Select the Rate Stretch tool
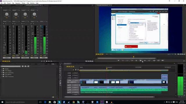This screenshot has height=104, width=186. click(60, 73)
